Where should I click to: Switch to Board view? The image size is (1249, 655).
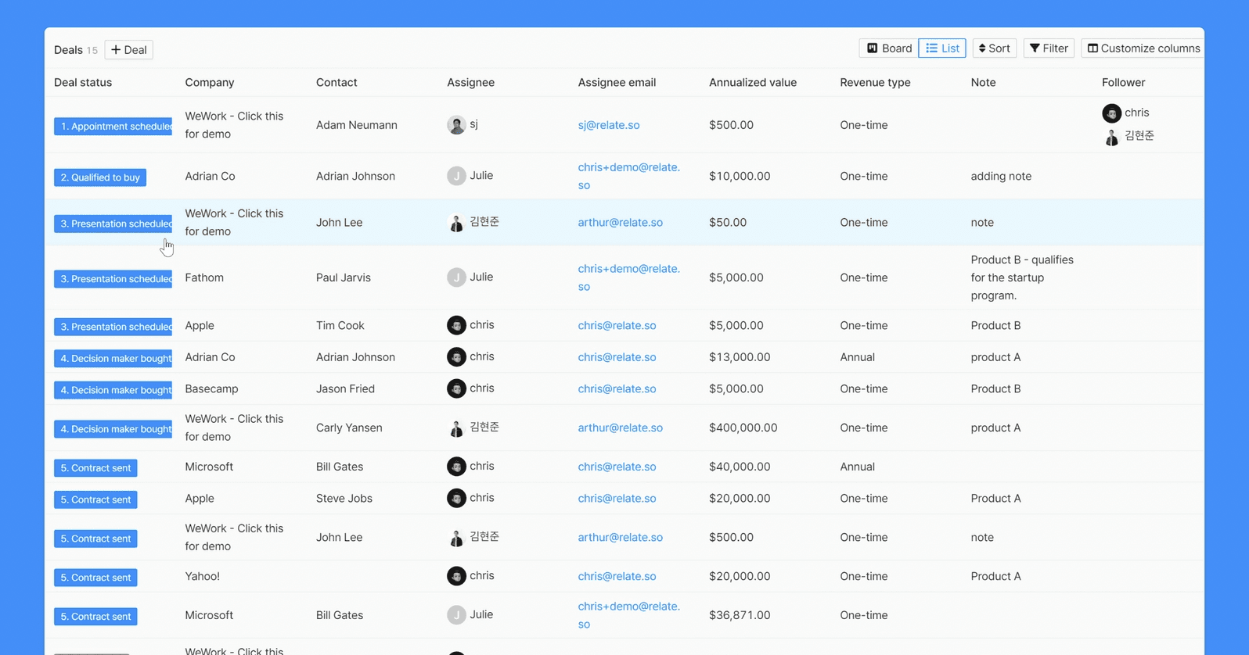click(889, 48)
